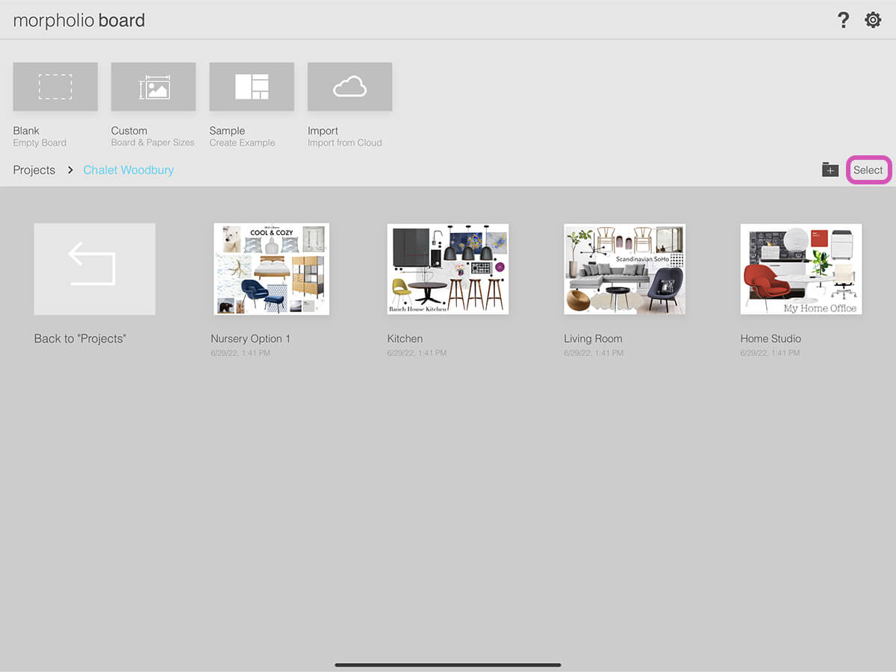Viewport: 896px width, 672px height.
Task: Go to Projects breadcrumb
Action: click(x=34, y=170)
